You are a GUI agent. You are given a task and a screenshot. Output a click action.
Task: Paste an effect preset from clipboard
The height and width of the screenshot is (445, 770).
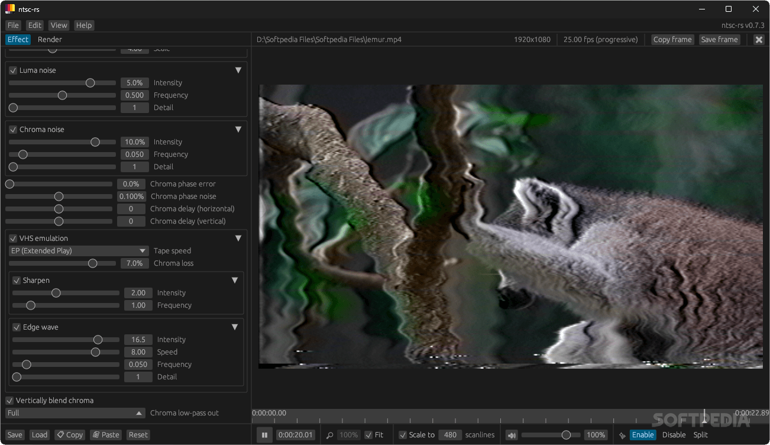105,434
